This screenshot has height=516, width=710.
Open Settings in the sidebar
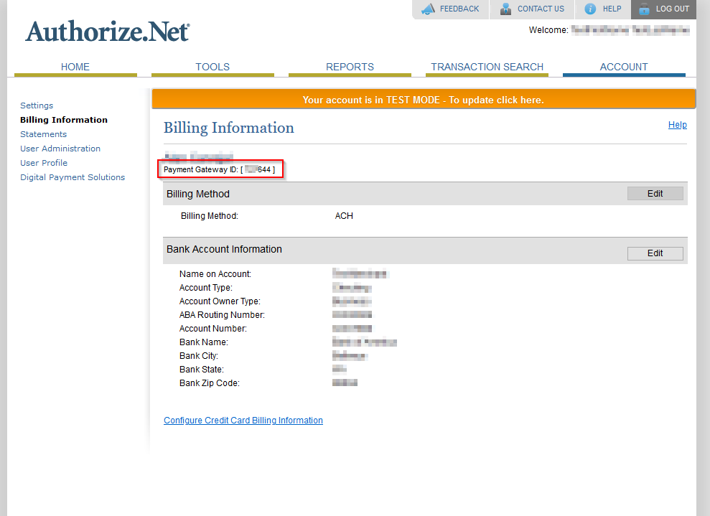37,105
